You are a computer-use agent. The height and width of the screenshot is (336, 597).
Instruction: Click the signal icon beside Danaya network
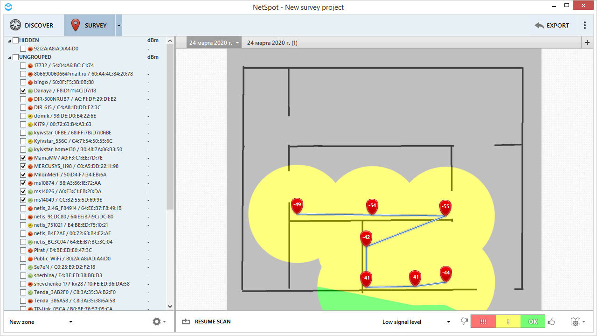[30, 91]
